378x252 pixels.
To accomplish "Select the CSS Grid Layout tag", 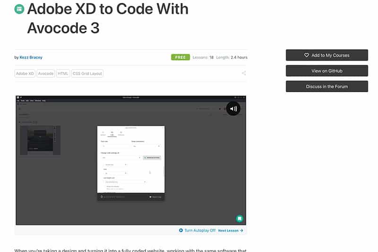I will 87,74.
